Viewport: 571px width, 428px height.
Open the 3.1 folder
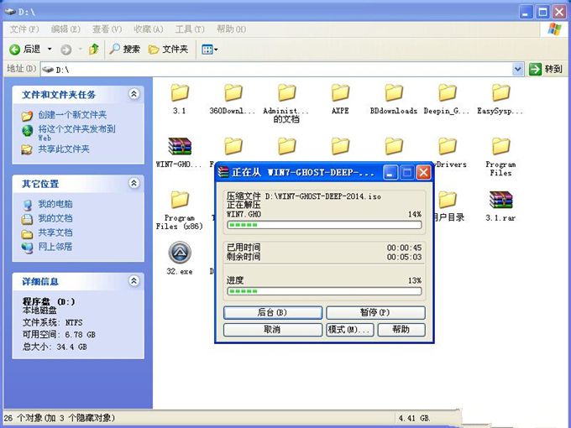click(179, 94)
